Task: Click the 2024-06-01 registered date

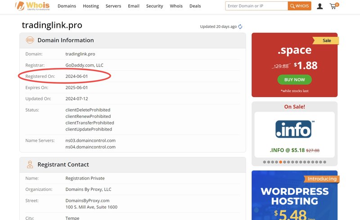Action: click(76, 76)
